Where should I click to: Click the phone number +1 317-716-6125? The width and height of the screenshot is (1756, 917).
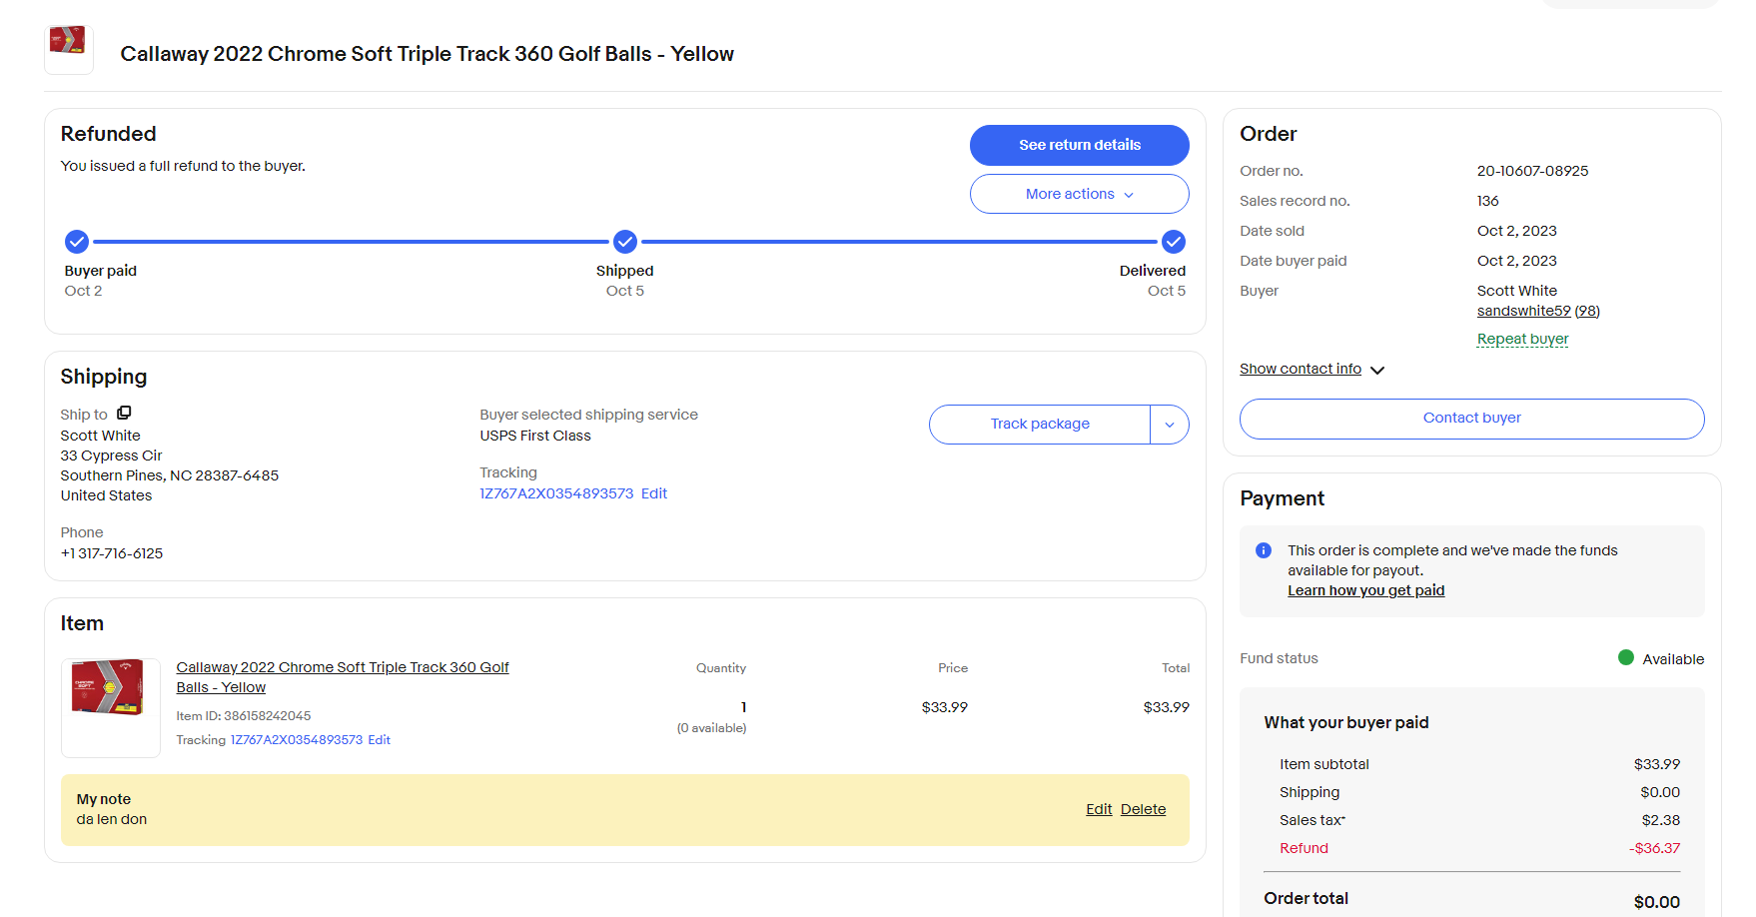[x=112, y=553]
